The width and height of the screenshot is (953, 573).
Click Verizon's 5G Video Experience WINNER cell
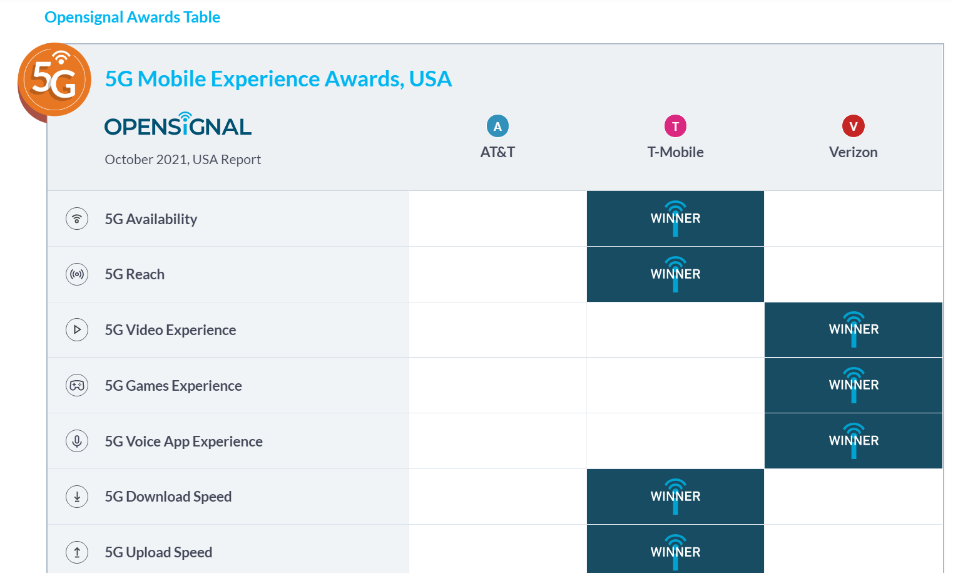tap(854, 329)
